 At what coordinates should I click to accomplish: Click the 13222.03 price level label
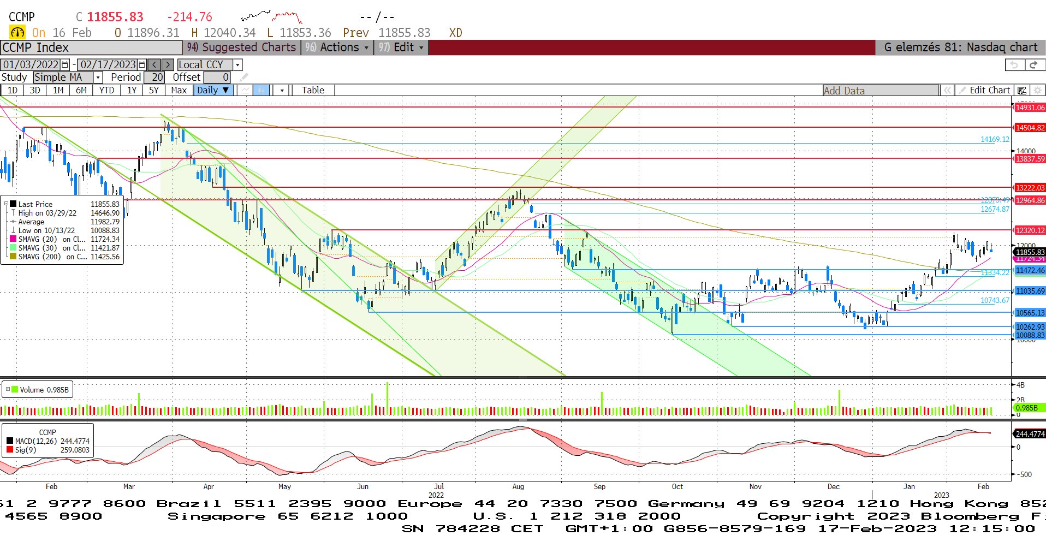[1030, 188]
